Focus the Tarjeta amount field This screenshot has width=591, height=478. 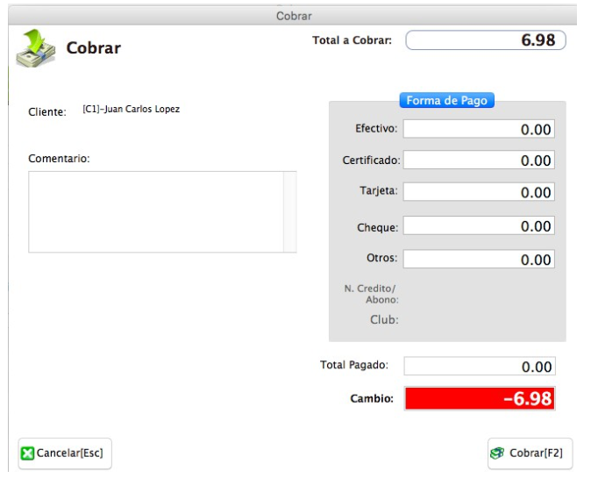(x=479, y=192)
